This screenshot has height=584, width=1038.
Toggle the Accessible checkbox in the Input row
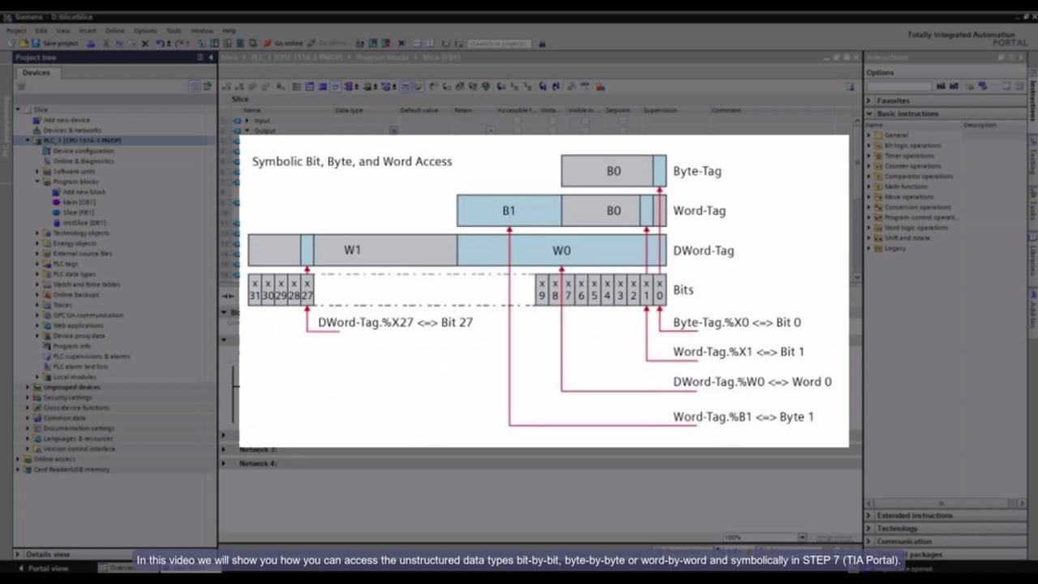pos(517,120)
